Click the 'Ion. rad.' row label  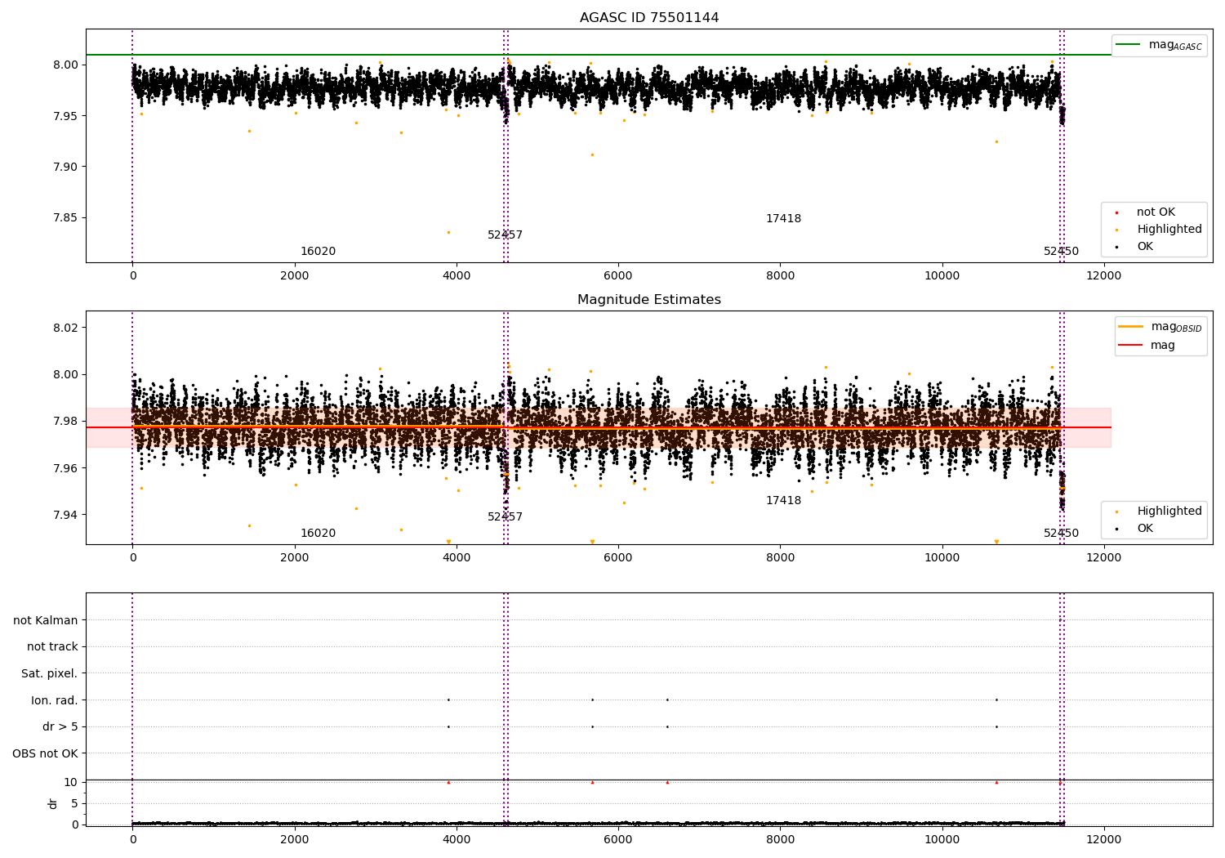click(55, 700)
